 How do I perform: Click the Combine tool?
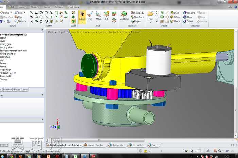coord(124,16)
